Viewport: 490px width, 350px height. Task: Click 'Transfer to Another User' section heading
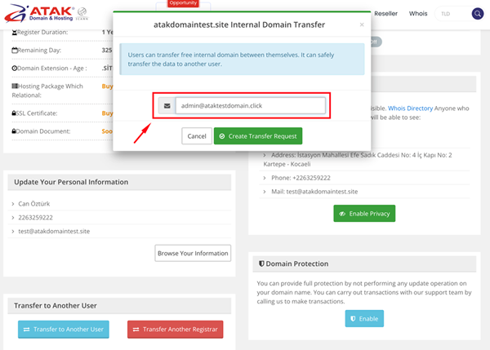[56, 306]
